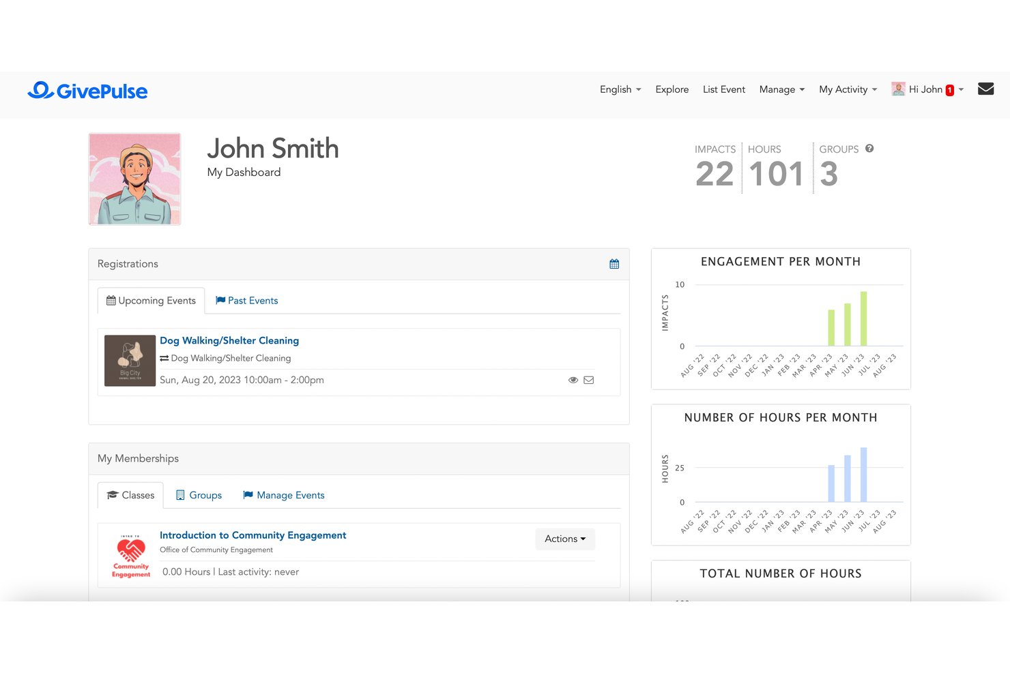1010x673 pixels.
Task: Open the registrations calendar view icon
Action: tap(614, 264)
